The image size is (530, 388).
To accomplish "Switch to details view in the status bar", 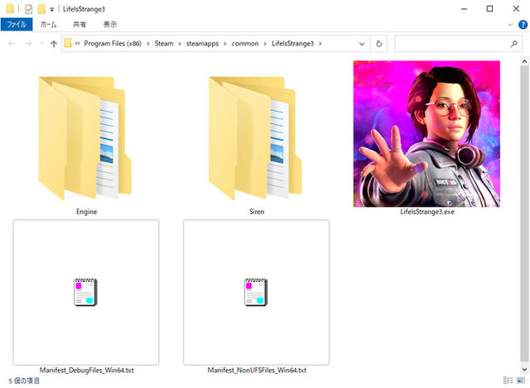I will [508, 381].
